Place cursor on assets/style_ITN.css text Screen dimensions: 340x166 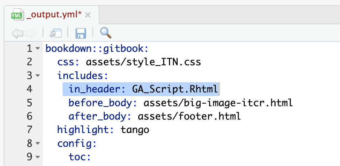click(143, 62)
